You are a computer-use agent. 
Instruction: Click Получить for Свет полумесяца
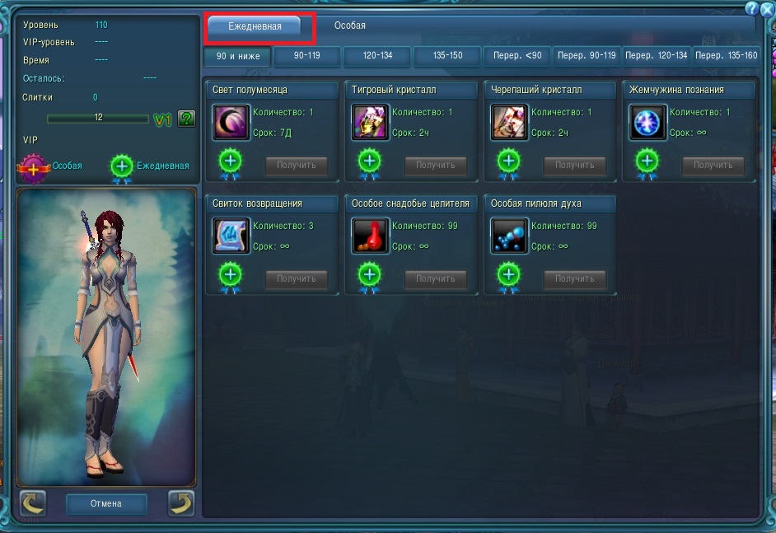coord(297,166)
